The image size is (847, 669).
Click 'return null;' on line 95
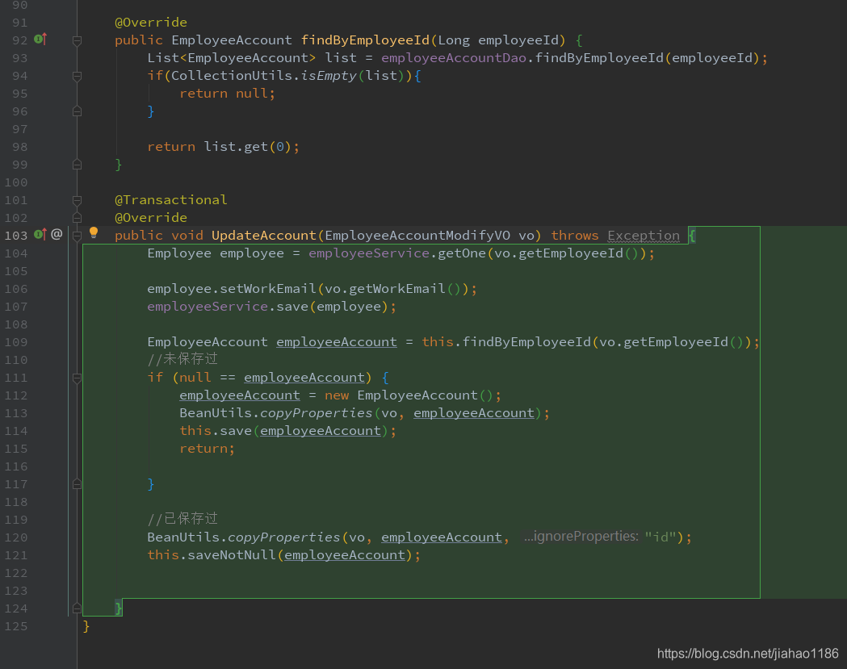tap(228, 94)
